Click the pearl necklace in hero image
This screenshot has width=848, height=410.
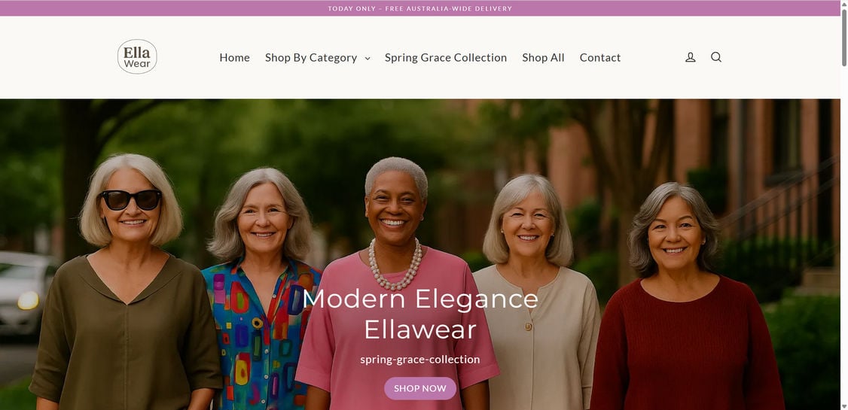tap(395, 266)
